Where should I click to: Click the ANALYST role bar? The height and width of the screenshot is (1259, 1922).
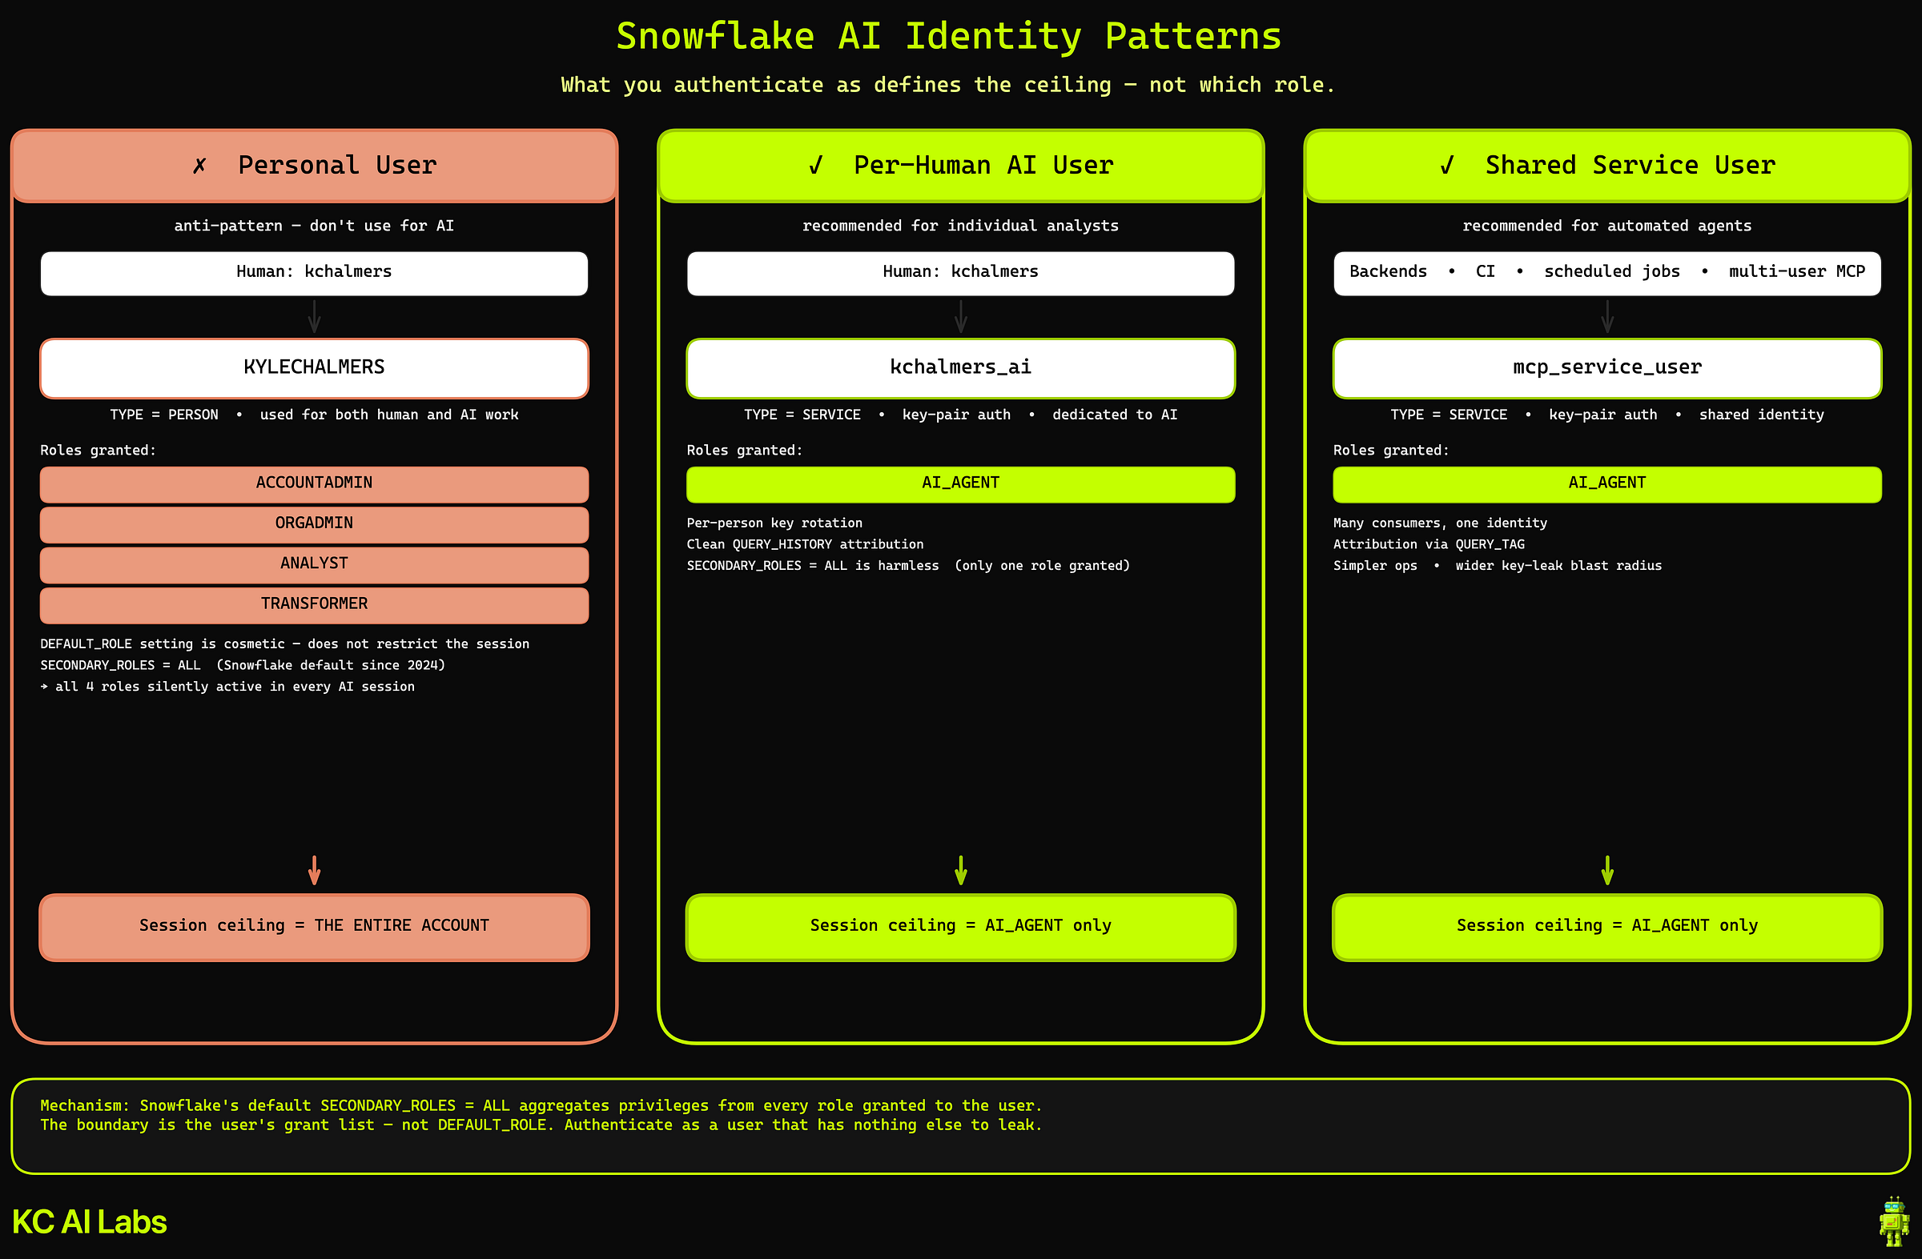314,564
